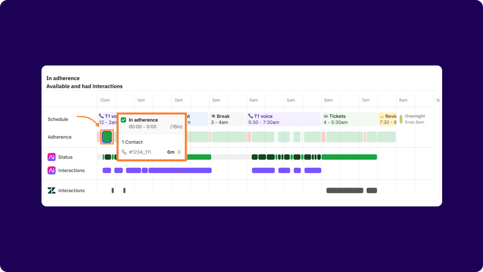Click the Aircall logo next to the Status row

point(51,157)
